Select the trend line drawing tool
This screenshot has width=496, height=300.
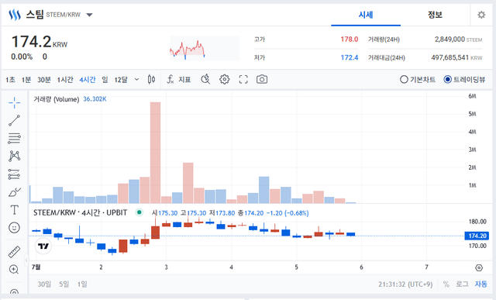(x=14, y=121)
